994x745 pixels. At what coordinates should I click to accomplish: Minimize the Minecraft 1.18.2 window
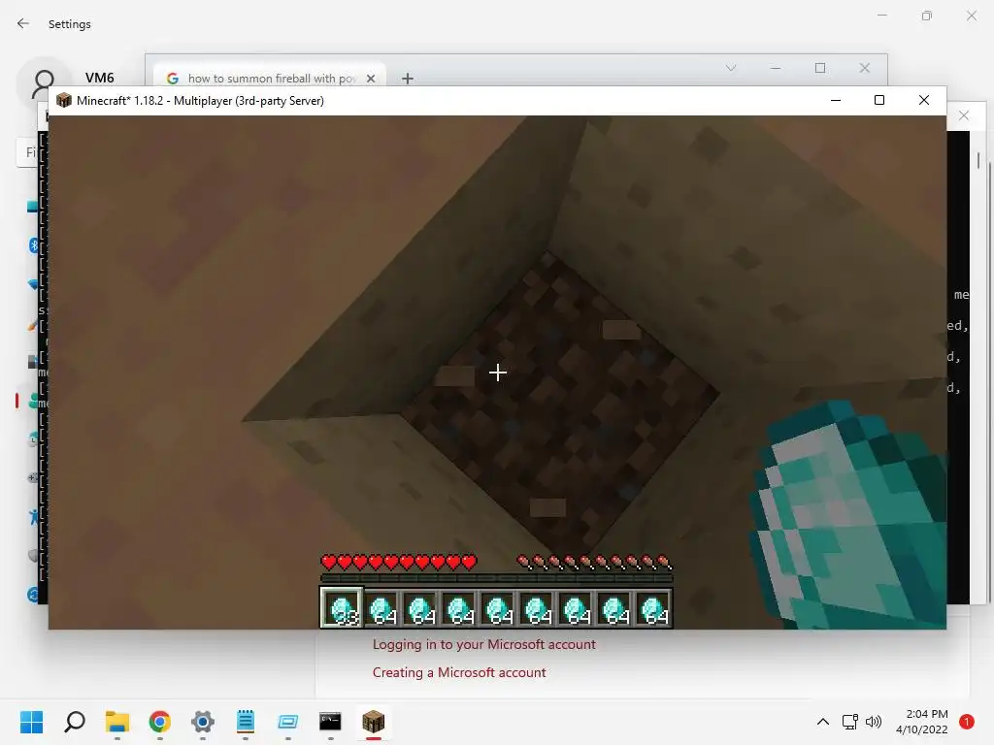pyautogui.click(x=836, y=100)
